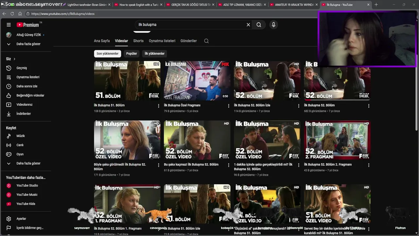Image resolution: width=419 pixels, height=236 pixels.
Task: Open video title İlk Buluşma 51. Bölüm
Action: coord(109,105)
